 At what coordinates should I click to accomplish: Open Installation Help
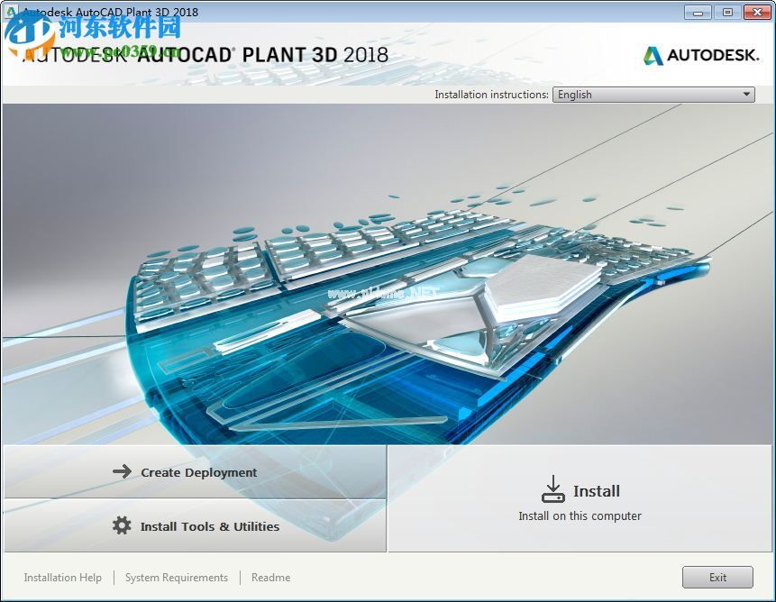click(x=62, y=577)
